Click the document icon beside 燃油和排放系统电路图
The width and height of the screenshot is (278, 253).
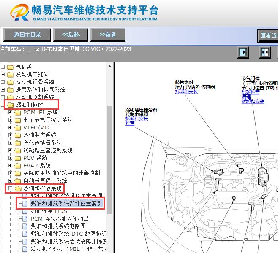[25, 226]
